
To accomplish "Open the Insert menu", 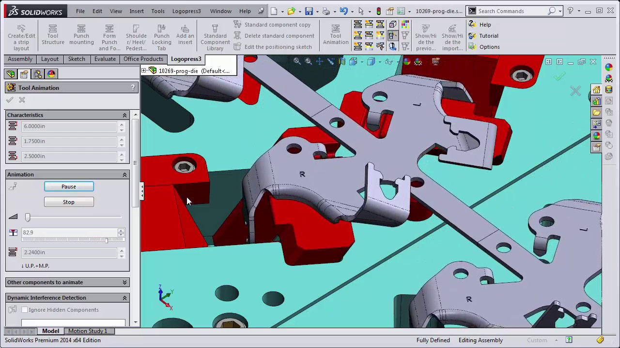I will pyautogui.click(x=137, y=11).
